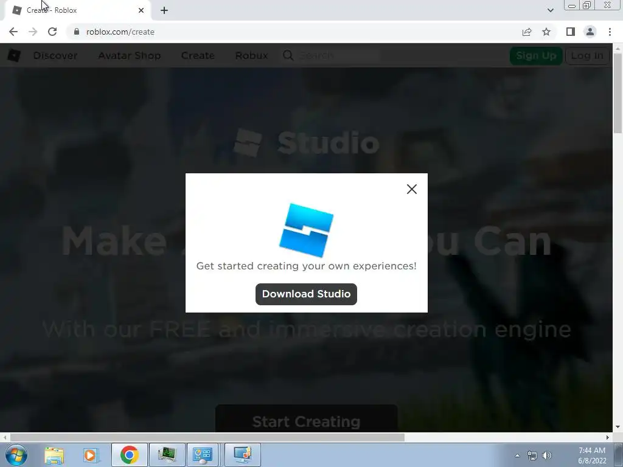The image size is (623, 467).
Task: Open the Control Panel taskbar icon
Action: (203, 455)
